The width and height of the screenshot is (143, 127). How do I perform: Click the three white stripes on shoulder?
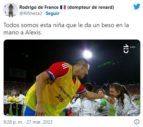pyautogui.click(x=65, y=66)
